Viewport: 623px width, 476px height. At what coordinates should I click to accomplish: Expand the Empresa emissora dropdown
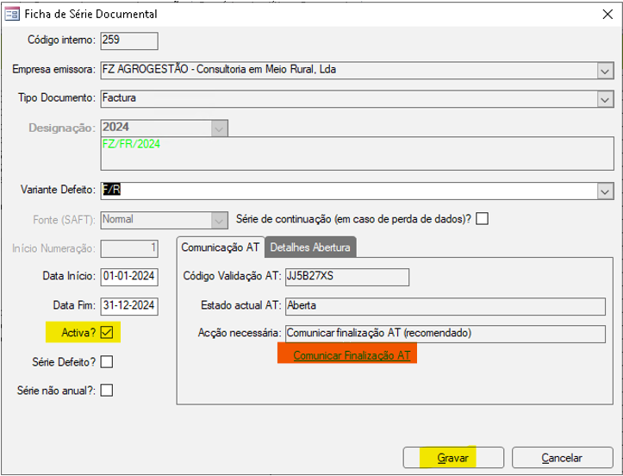point(604,70)
